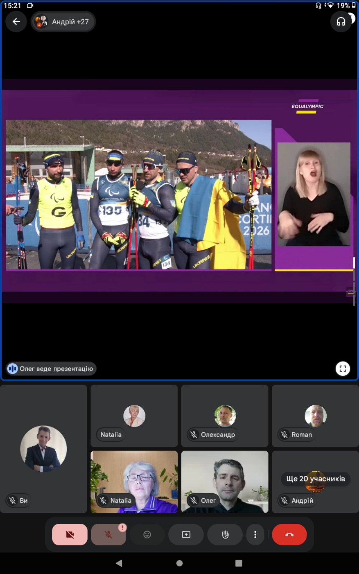
Task: Tap the Android back navigation button
Action: [119, 563]
